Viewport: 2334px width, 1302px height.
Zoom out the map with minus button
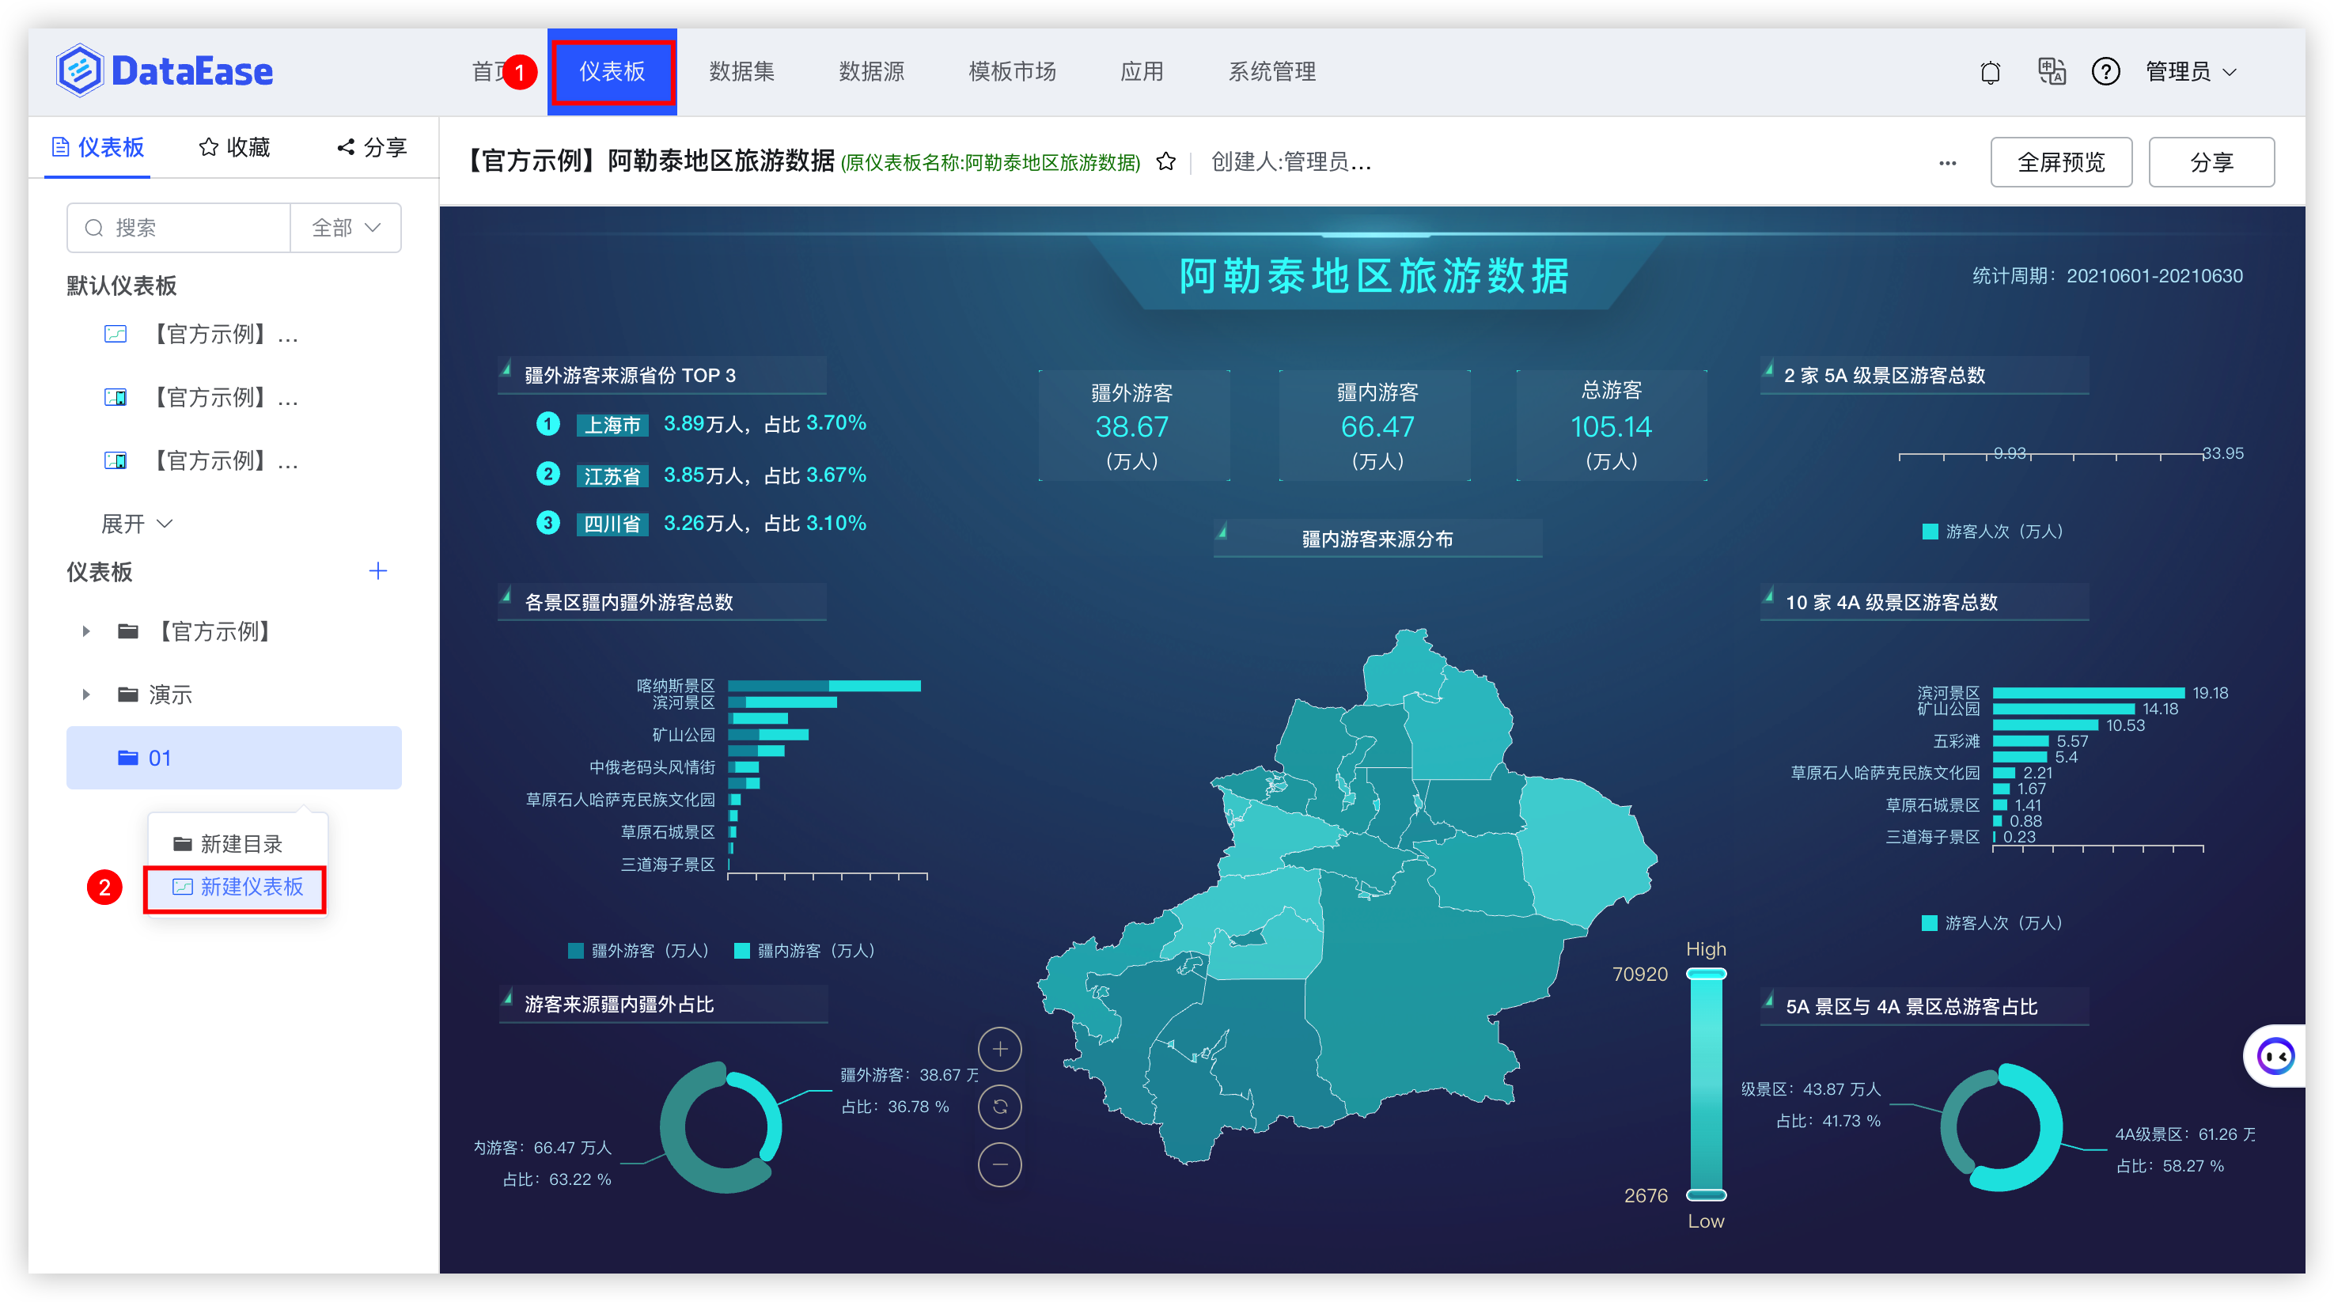coord(999,1164)
